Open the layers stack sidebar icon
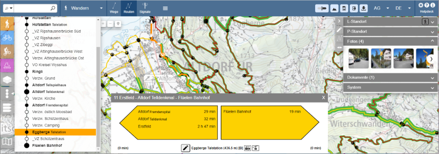439x154 pixels. pyautogui.click(x=7, y=80)
